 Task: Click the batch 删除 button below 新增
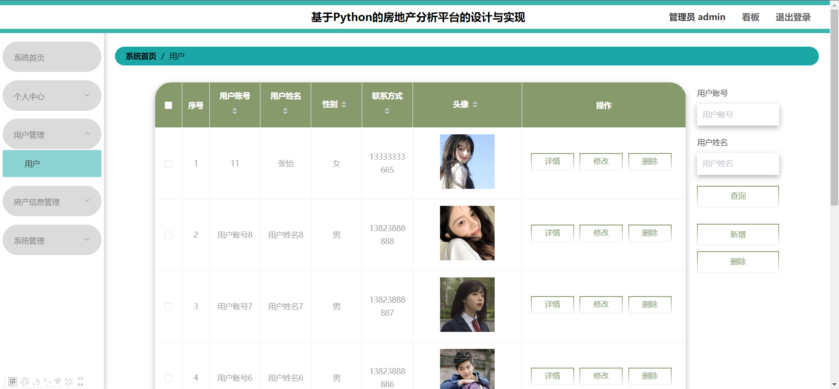point(738,262)
